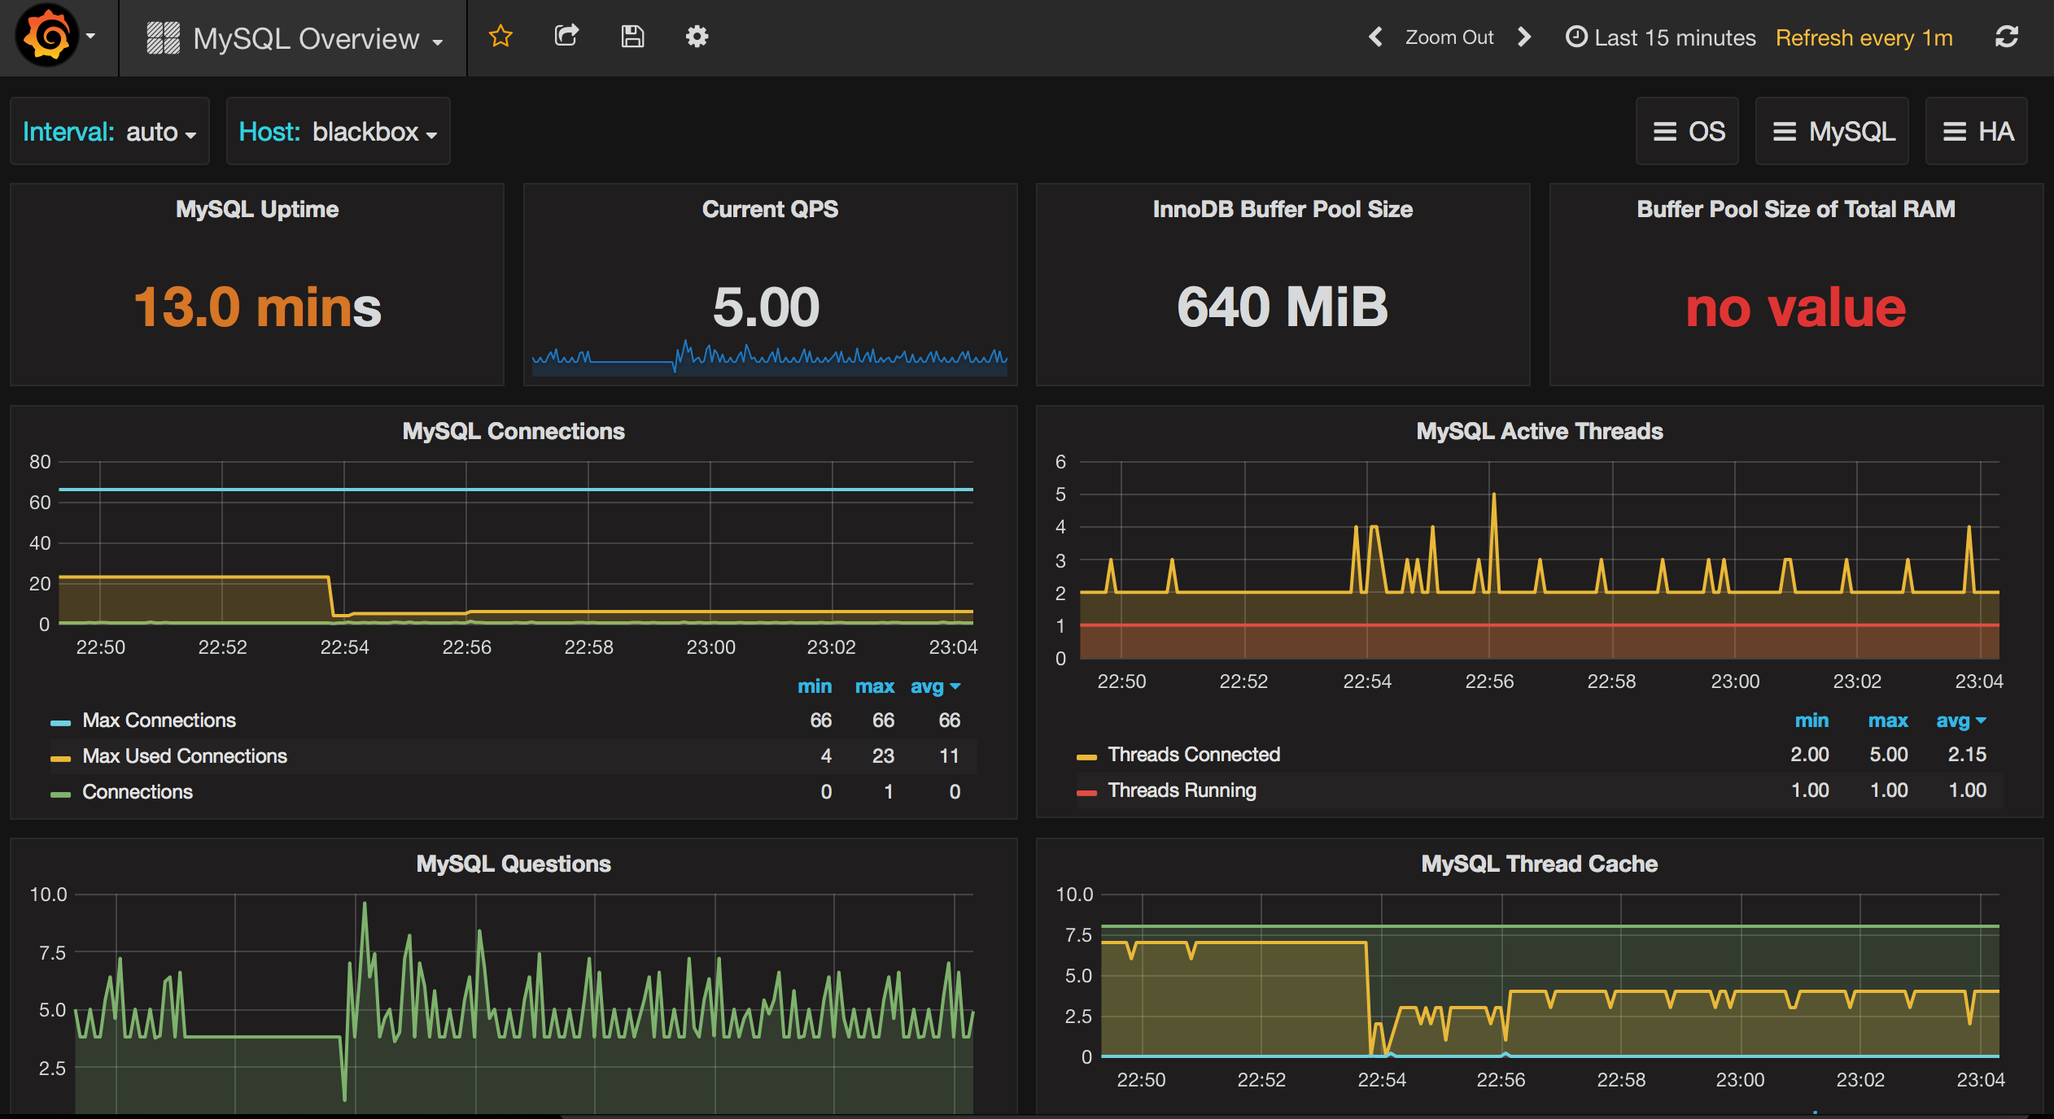Toggle Threads Running series visibility
The height and width of the screenshot is (1119, 2054).
coord(1182,790)
